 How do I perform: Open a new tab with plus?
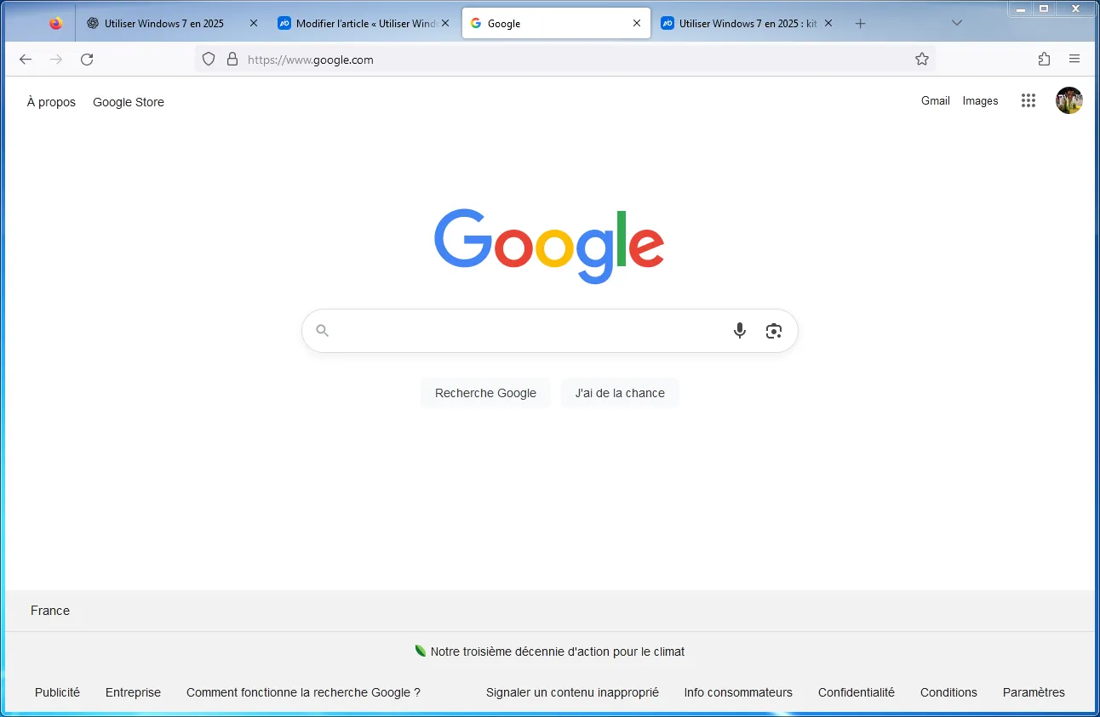coord(860,24)
